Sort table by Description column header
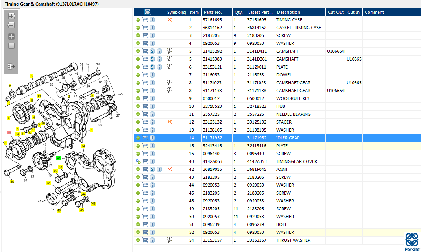The width and height of the screenshot is (421, 252). [x=288, y=12]
